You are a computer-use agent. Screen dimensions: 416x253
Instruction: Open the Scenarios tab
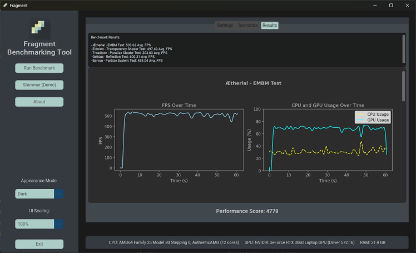click(x=247, y=26)
